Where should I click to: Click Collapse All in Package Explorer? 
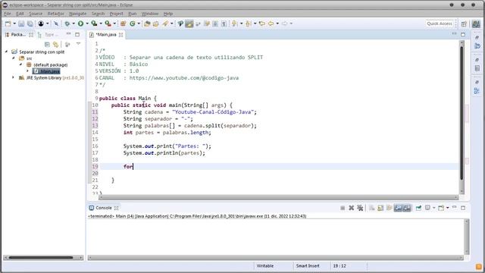[x=47, y=44]
